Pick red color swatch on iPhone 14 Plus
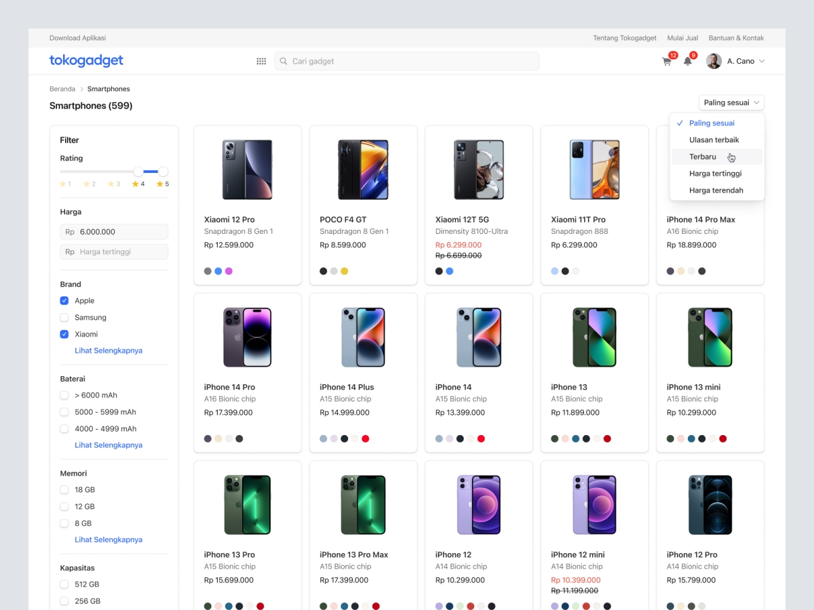Screen dimensions: 814x610 pos(365,439)
